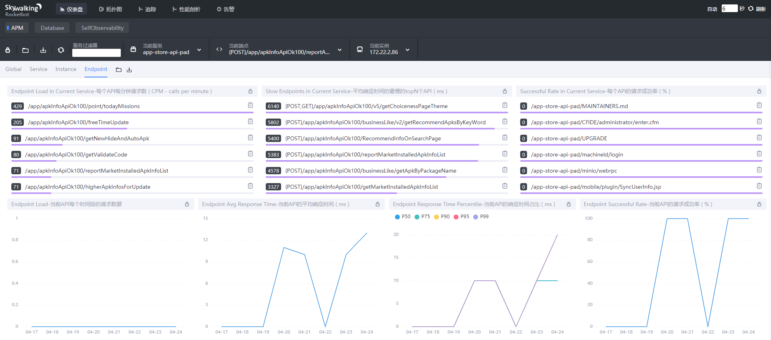Open the 追踪 trace menu
This screenshot has height=340, width=771.
pyautogui.click(x=147, y=9)
